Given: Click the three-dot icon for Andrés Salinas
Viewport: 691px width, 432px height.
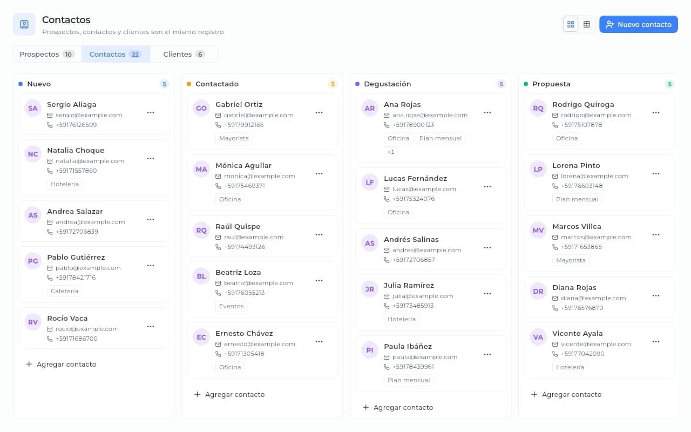Looking at the screenshot, I should point(487,247).
